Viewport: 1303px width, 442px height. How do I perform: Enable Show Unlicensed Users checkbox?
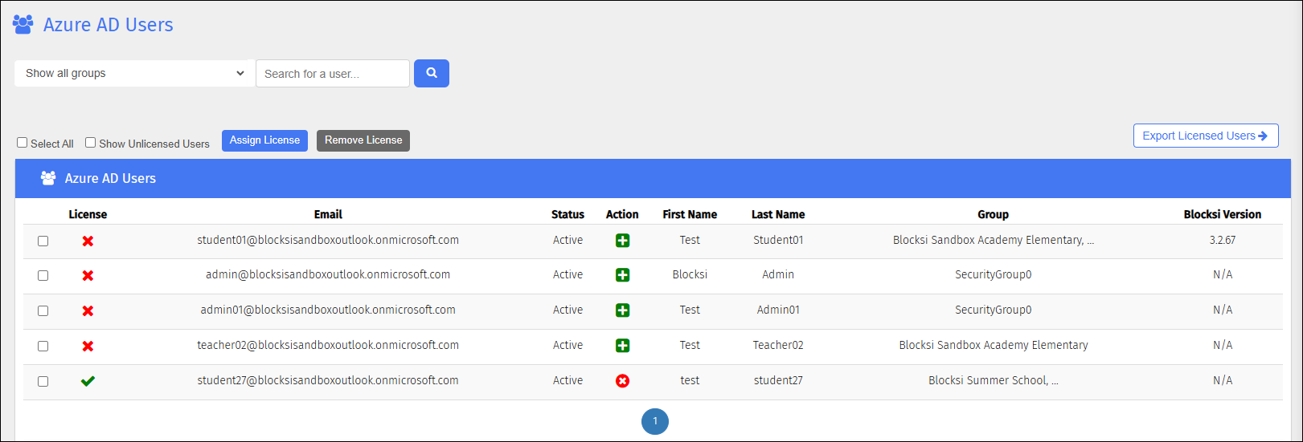click(x=91, y=143)
